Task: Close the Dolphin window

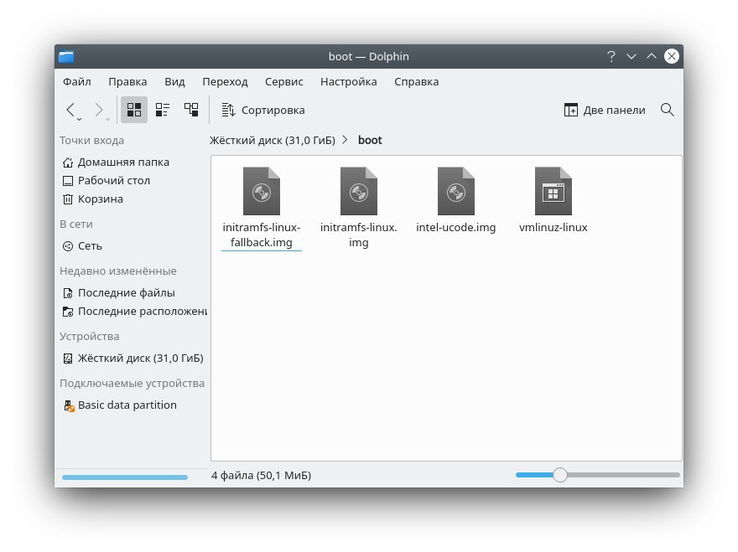Action: point(672,56)
